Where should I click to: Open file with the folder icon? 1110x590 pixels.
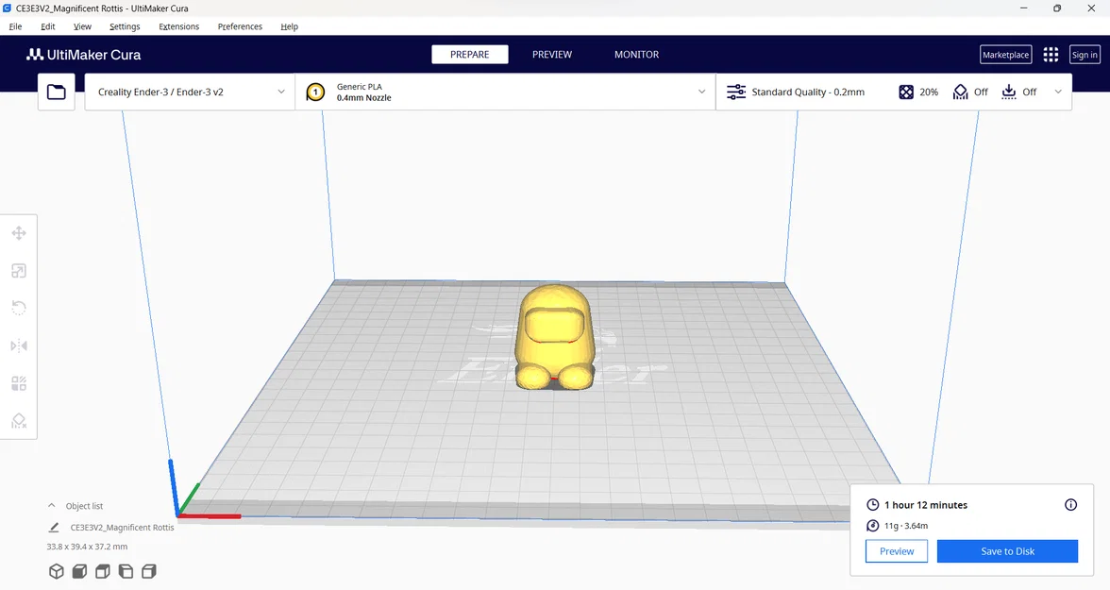[x=57, y=93]
